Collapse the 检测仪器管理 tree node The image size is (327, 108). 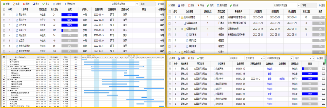point(179,18)
